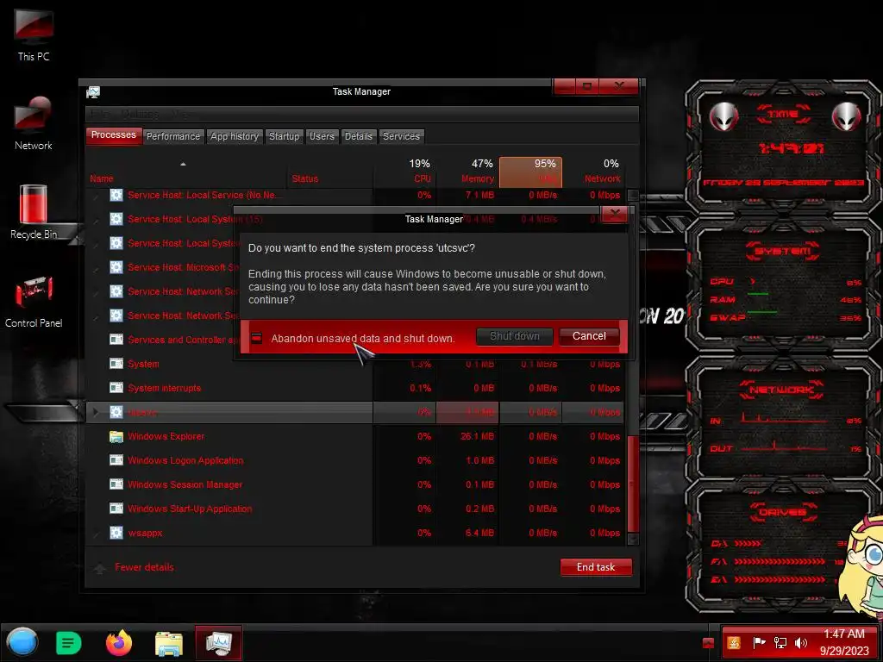
Task: Open the Network desktop icon
Action: (34, 122)
